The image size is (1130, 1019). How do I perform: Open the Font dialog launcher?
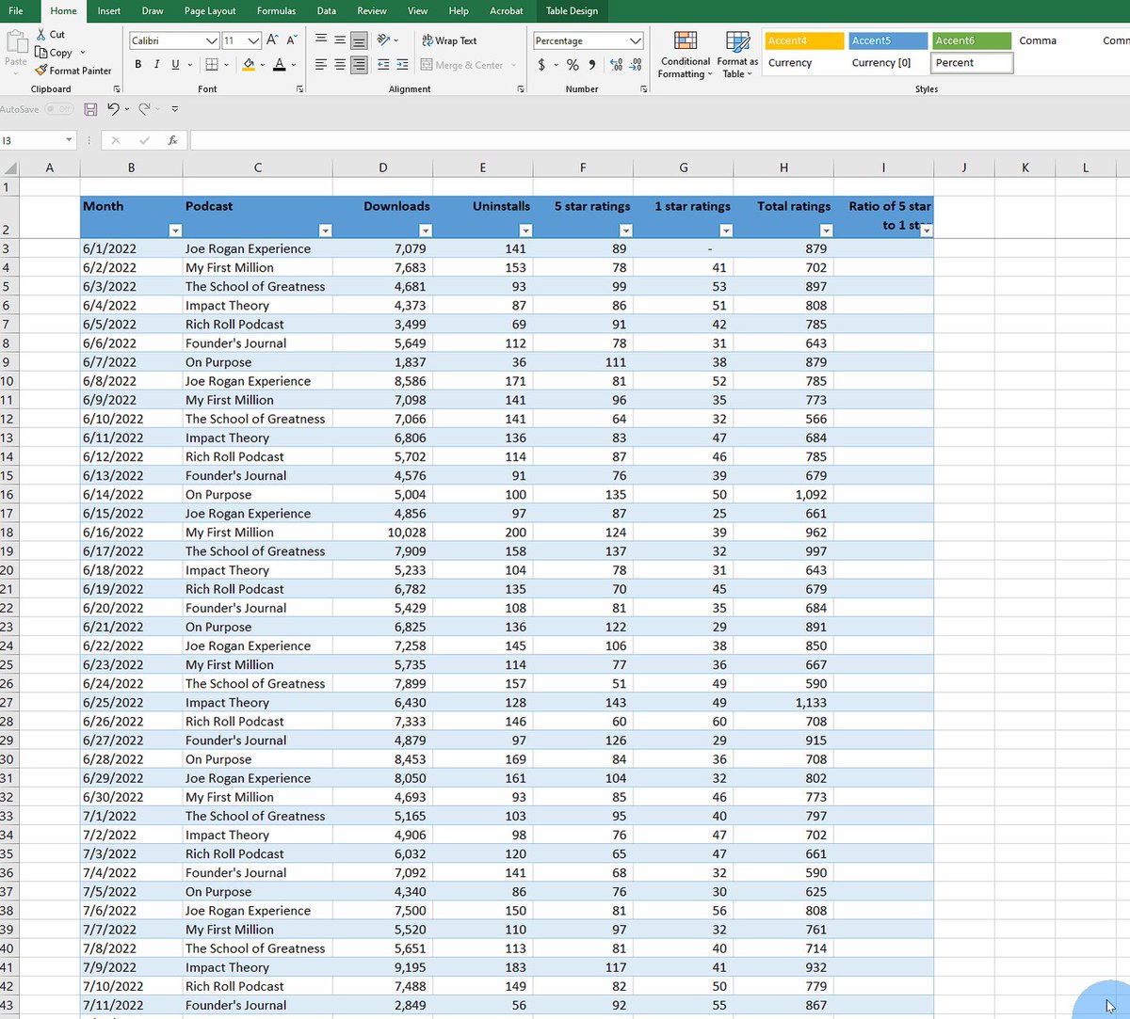[x=299, y=88]
